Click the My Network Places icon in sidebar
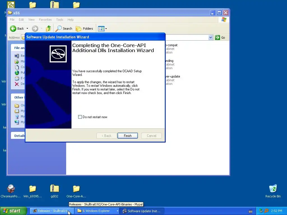 (17, 122)
